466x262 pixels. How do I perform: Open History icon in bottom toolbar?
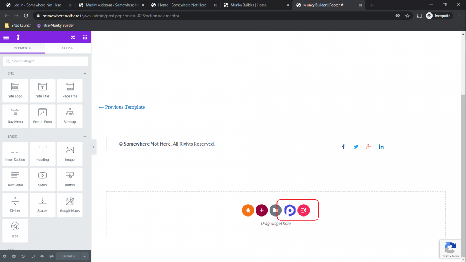pos(23,256)
